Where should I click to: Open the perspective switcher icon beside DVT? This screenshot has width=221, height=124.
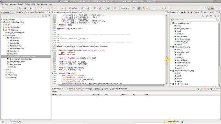205,8
